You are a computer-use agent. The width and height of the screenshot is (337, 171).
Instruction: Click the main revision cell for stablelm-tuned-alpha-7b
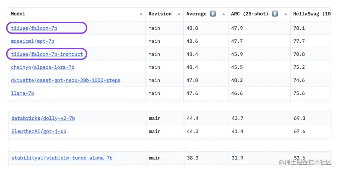point(165,158)
